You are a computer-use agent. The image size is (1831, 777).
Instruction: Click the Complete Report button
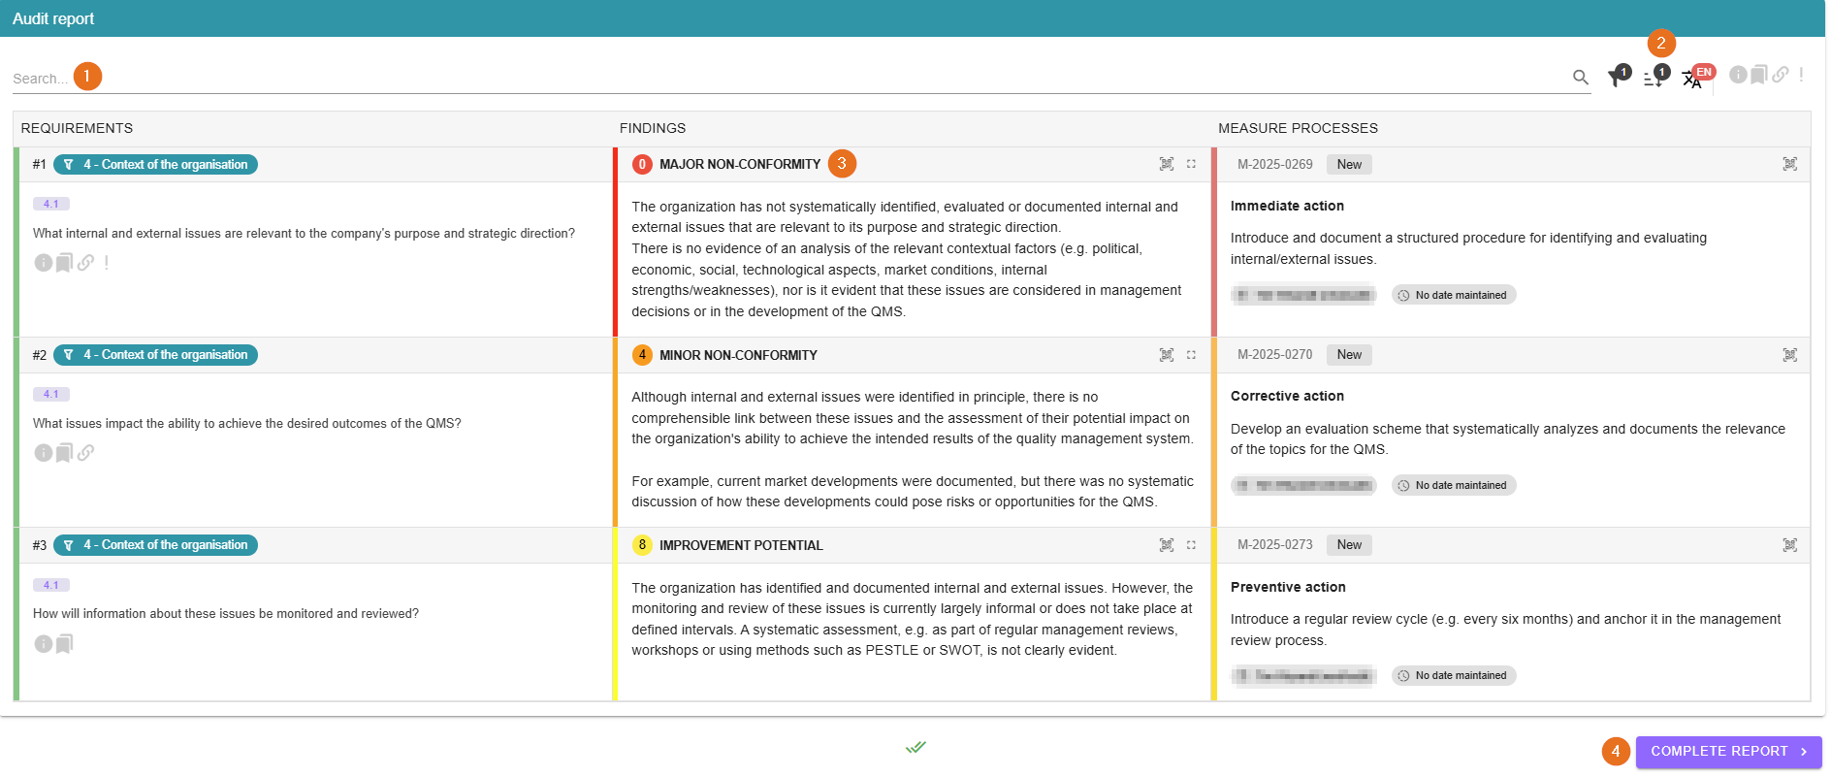click(1727, 752)
